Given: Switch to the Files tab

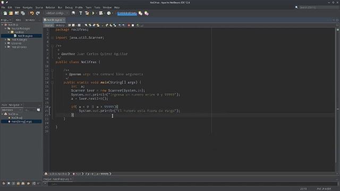Looking at the screenshot, I should (x=18, y=20).
